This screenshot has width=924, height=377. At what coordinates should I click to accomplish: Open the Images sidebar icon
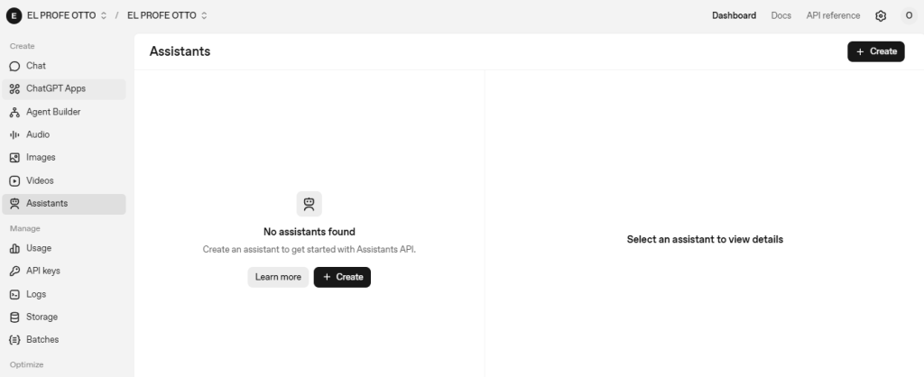(14, 158)
